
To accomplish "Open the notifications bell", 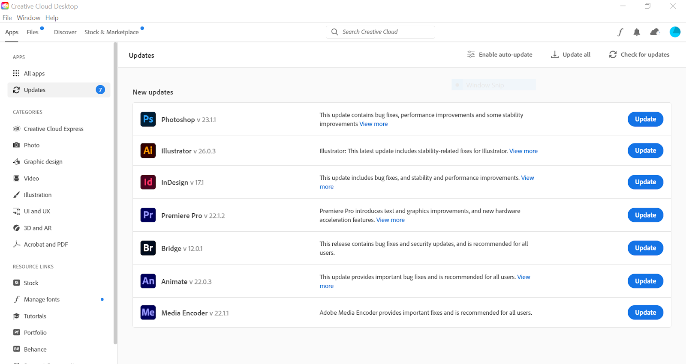I will click(x=637, y=32).
